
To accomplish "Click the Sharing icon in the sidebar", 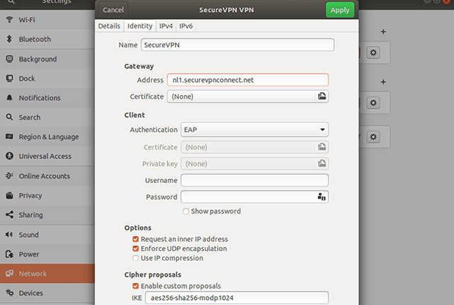I will [9, 214].
